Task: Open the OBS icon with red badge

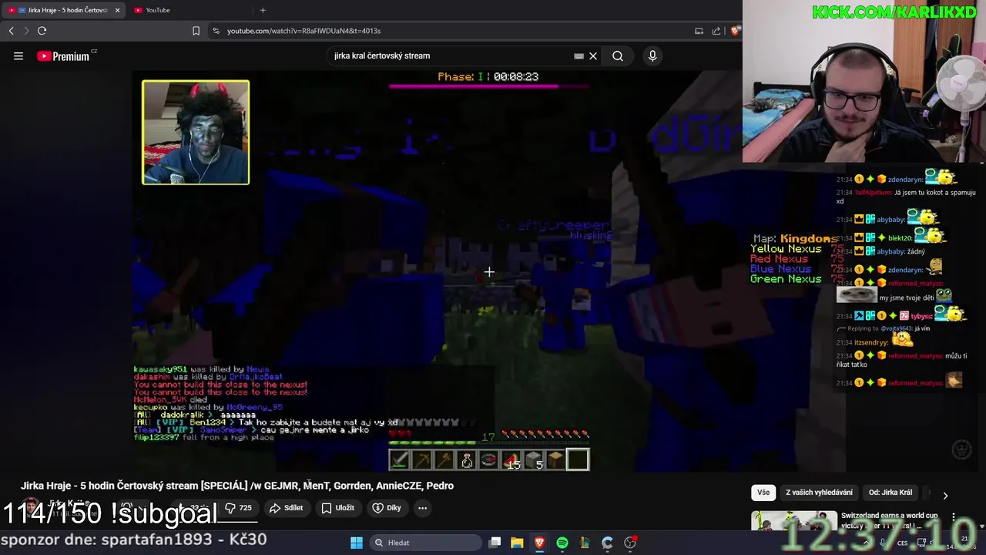Action: (x=630, y=543)
